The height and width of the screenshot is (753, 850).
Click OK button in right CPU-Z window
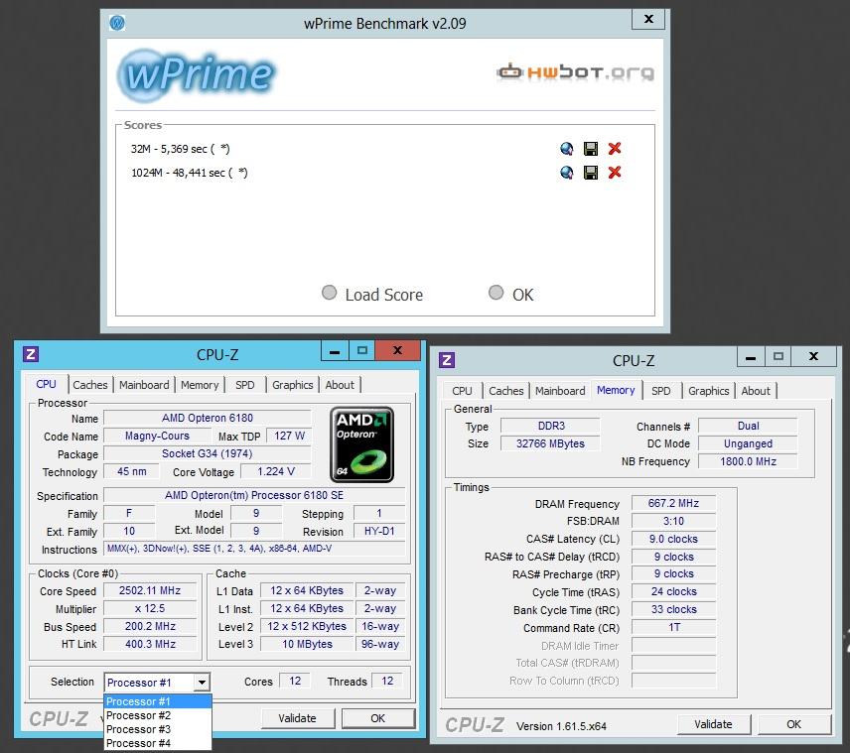point(793,724)
